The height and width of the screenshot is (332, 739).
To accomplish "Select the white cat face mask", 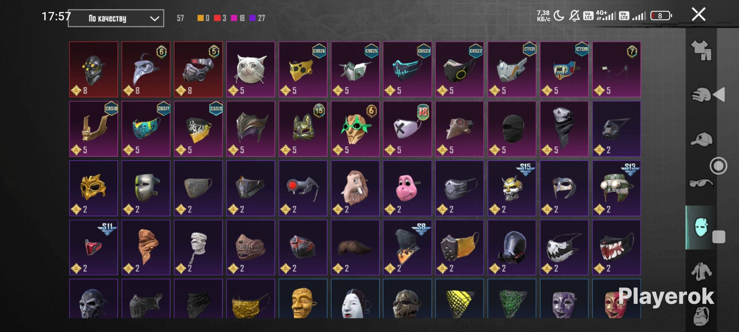I will click(251, 69).
